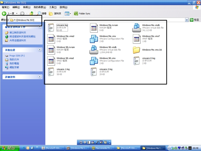Show hidden tray icons with the arrow
This screenshot has height=151, width=201.
click(x=169, y=148)
